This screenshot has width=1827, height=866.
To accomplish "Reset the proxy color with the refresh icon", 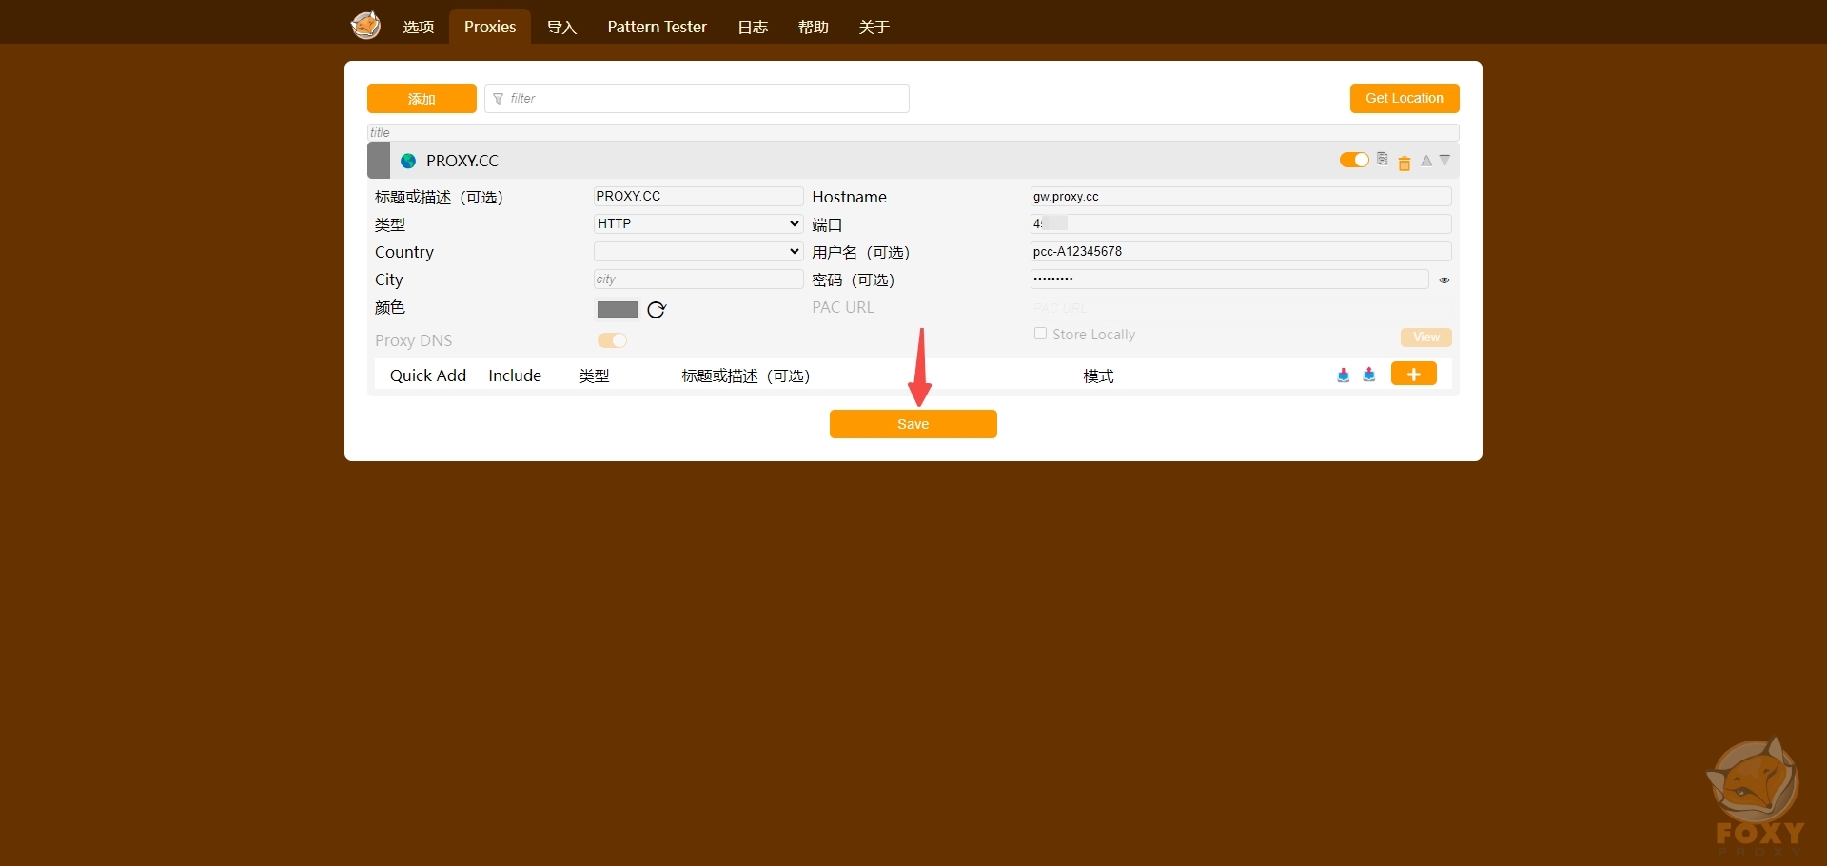I will click(x=657, y=310).
